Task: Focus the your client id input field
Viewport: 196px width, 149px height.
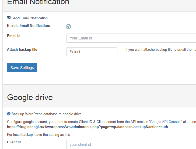Action: (131, 144)
